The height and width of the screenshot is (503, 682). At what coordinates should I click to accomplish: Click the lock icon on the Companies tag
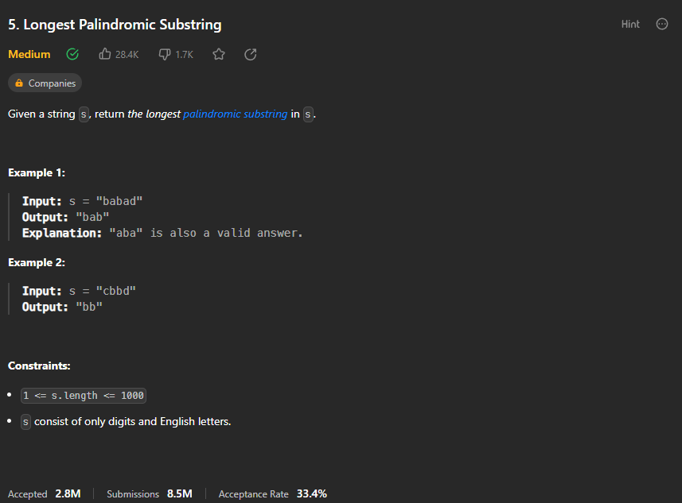tap(19, 83)
